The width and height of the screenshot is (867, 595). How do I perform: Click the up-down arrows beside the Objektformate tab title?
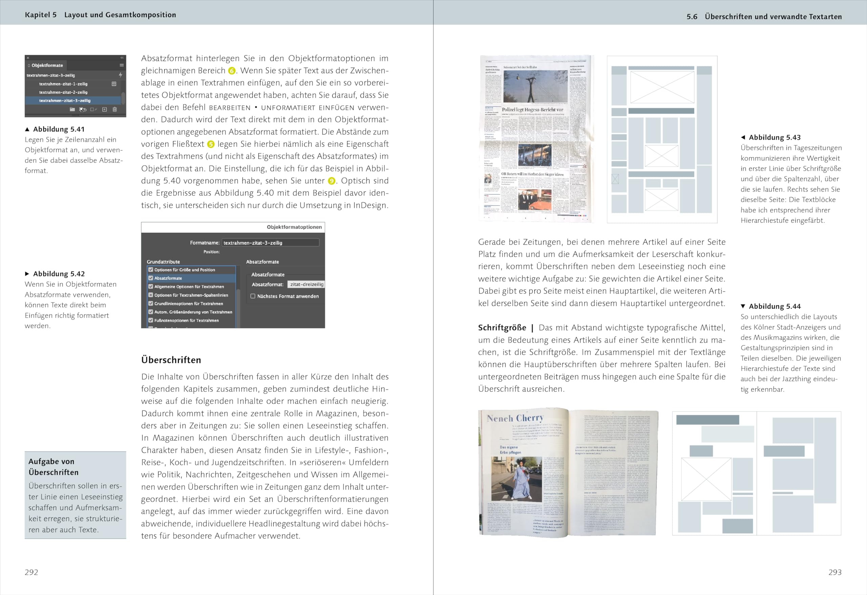point(29,66)
